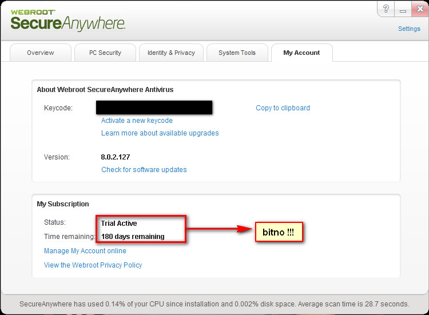This screenshot has height=315, width=429.
Task: Close the SecureAnywhere window
Action: tap(420, 9)
